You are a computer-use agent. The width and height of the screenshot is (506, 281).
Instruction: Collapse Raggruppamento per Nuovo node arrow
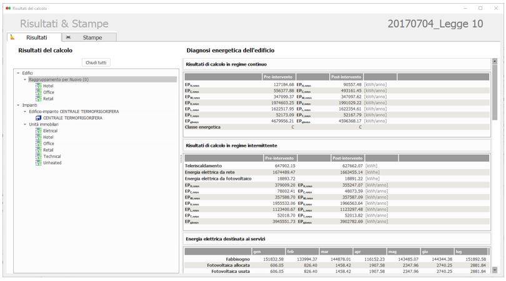pyautogui.click(x=25, y=79)
